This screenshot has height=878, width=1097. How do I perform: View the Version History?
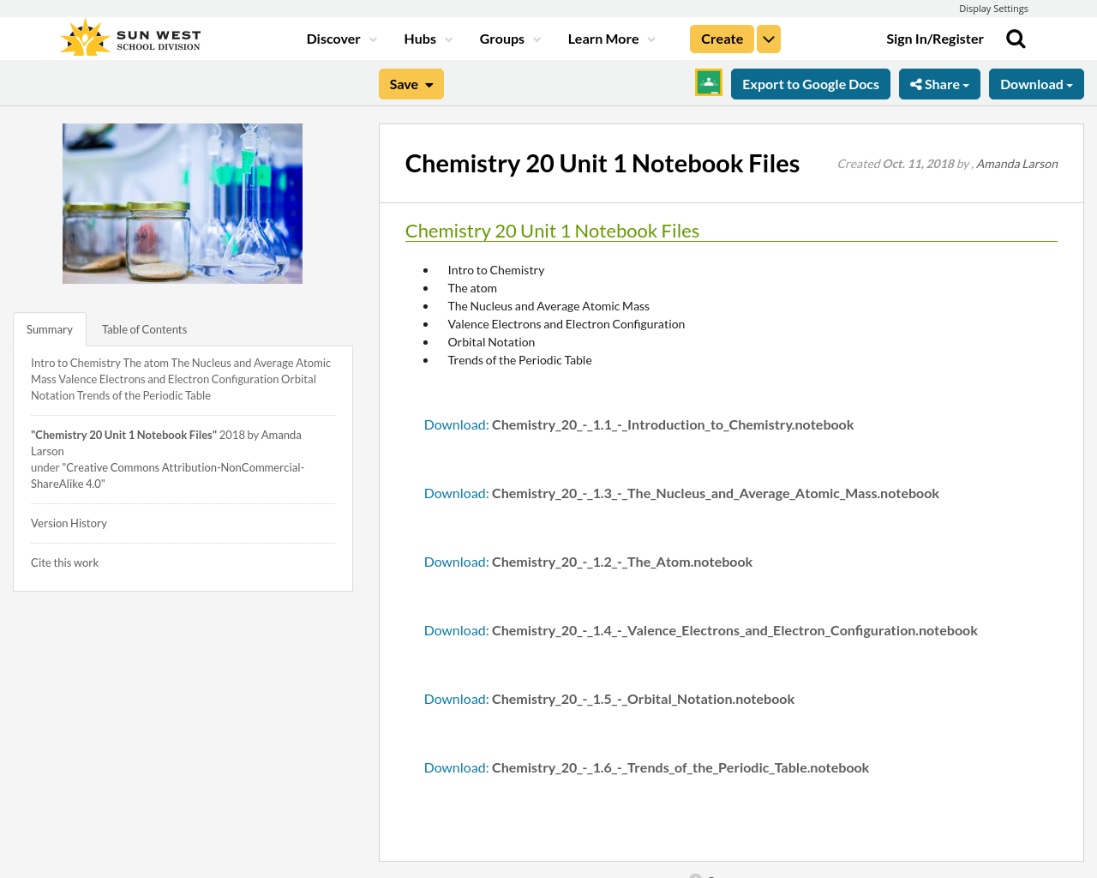tap(69, 522)
